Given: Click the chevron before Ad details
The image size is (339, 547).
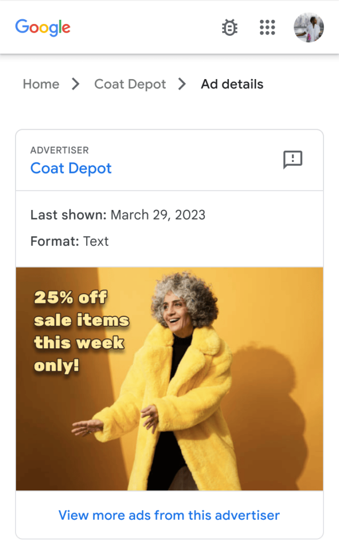Looking at the screenshot, I should pos(183,84).
